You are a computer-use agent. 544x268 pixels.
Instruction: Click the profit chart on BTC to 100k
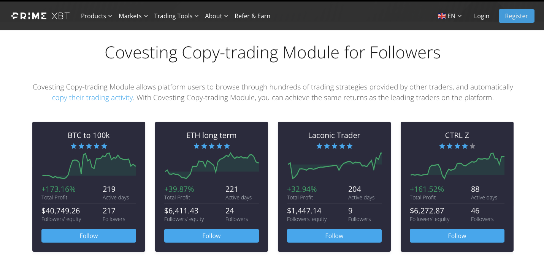89,165
